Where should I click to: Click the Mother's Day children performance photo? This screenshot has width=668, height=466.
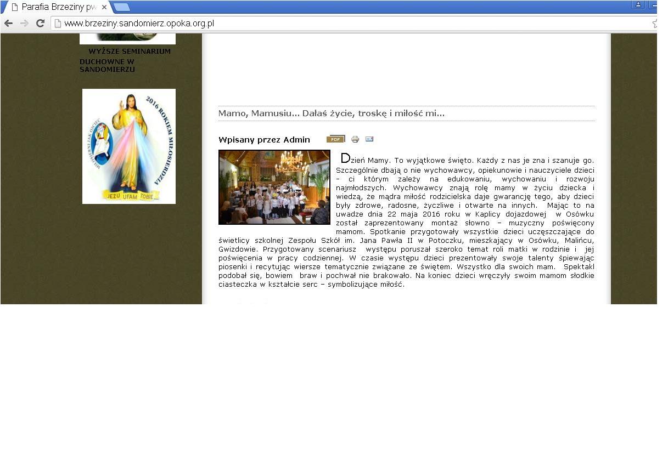[274, 187]
